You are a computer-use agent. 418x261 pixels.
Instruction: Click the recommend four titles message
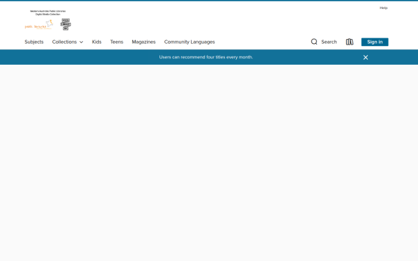(x=206, y=57)
